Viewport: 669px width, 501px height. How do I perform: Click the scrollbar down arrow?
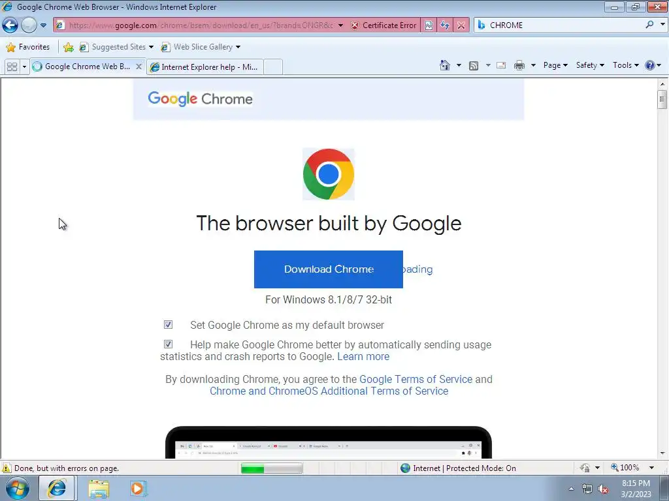(x=662, y=453)
